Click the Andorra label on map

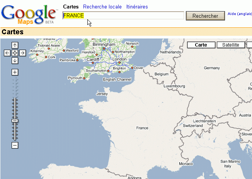135,177
